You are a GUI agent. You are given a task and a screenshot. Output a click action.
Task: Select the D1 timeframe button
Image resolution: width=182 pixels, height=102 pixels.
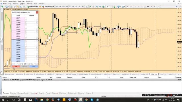(x=76, y=7)
